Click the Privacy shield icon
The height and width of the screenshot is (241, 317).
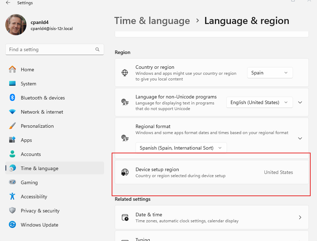coord(12,210)
